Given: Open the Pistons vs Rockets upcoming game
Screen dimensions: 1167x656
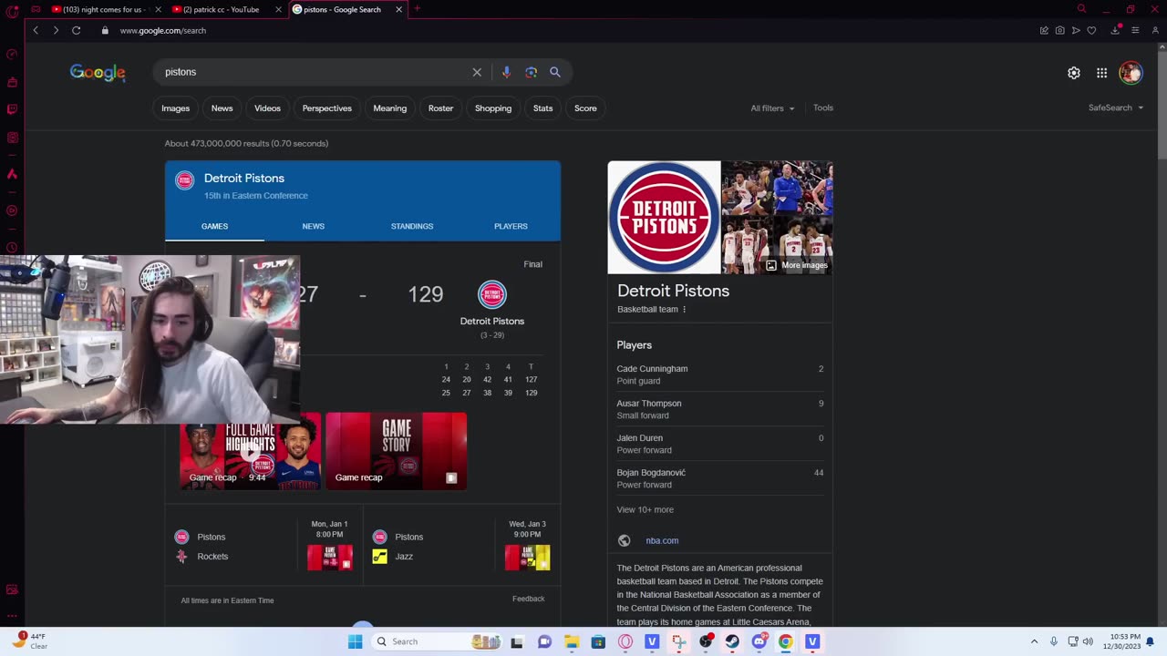Looking at the screenshot, I should click(x=265, y=547).
